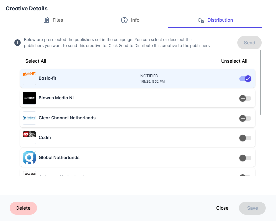
Task: Switch to the Info tab
Action: [130, 20]
